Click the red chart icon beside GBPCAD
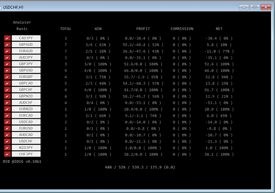The height and width of the screenshot is (193, 275). pos(7,83)
